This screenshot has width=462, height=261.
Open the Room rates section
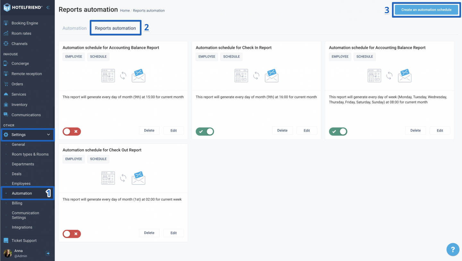pyautogui.click(x=21, y=33)
